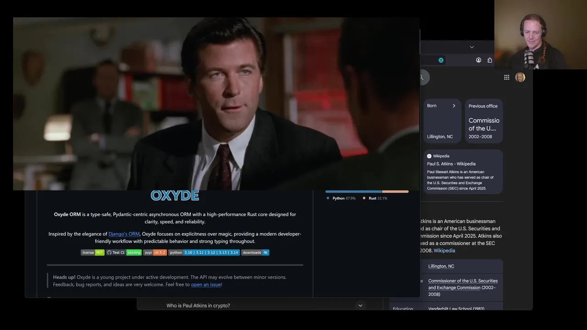587x330 pixels.
Task: Expand the chevron tab search dropdown atop browser
Action: tap(471, 47)
